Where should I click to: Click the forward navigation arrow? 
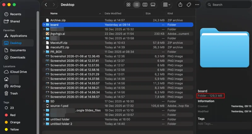54,5
